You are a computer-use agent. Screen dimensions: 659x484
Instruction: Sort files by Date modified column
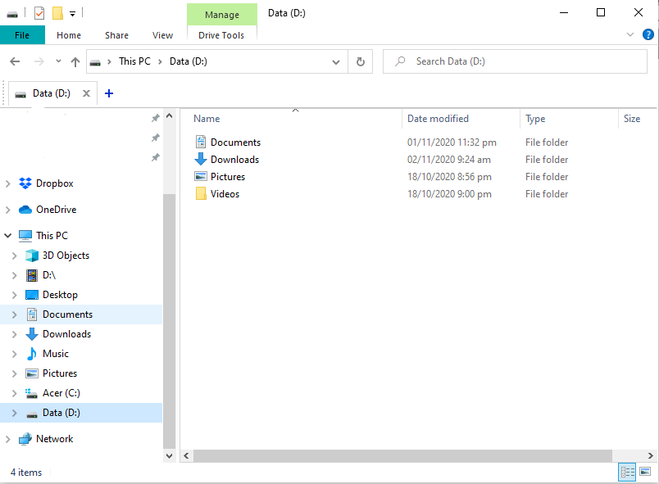pos(438,119)
